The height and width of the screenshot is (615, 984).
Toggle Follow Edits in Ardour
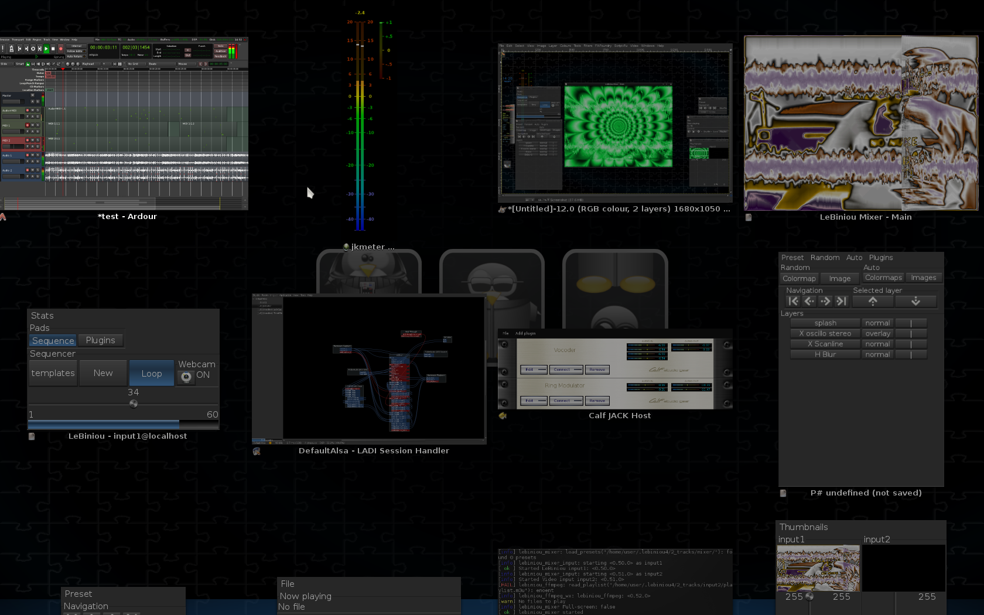click(x=76, y=51)
